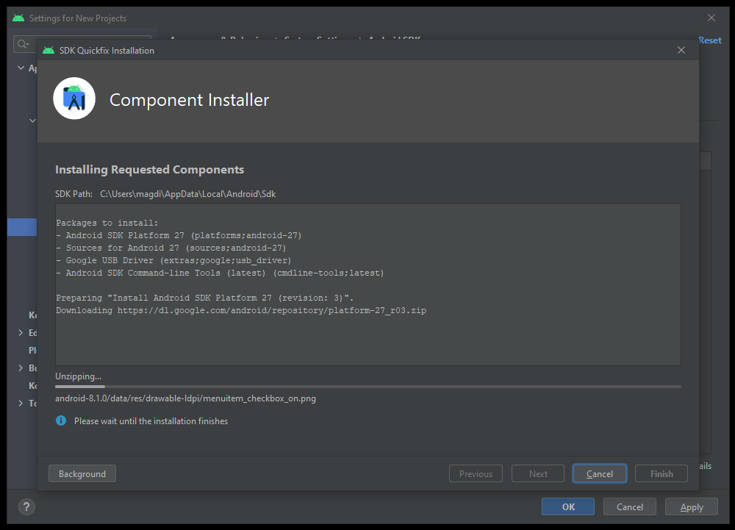735x530 pixels.
Task: Click the search magnifier icon in Settings
Action: coord(22,44)
